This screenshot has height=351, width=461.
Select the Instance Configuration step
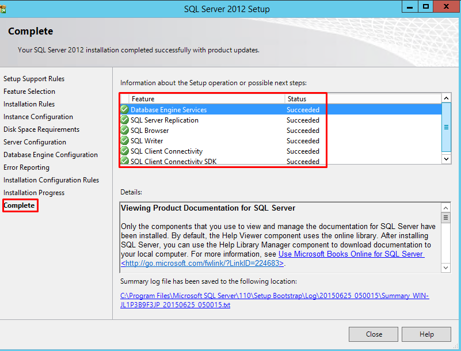point(38,117)
